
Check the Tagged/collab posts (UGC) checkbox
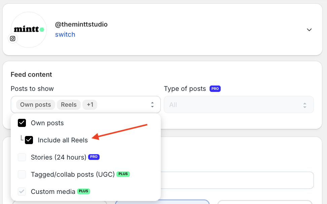coord(22,174)
